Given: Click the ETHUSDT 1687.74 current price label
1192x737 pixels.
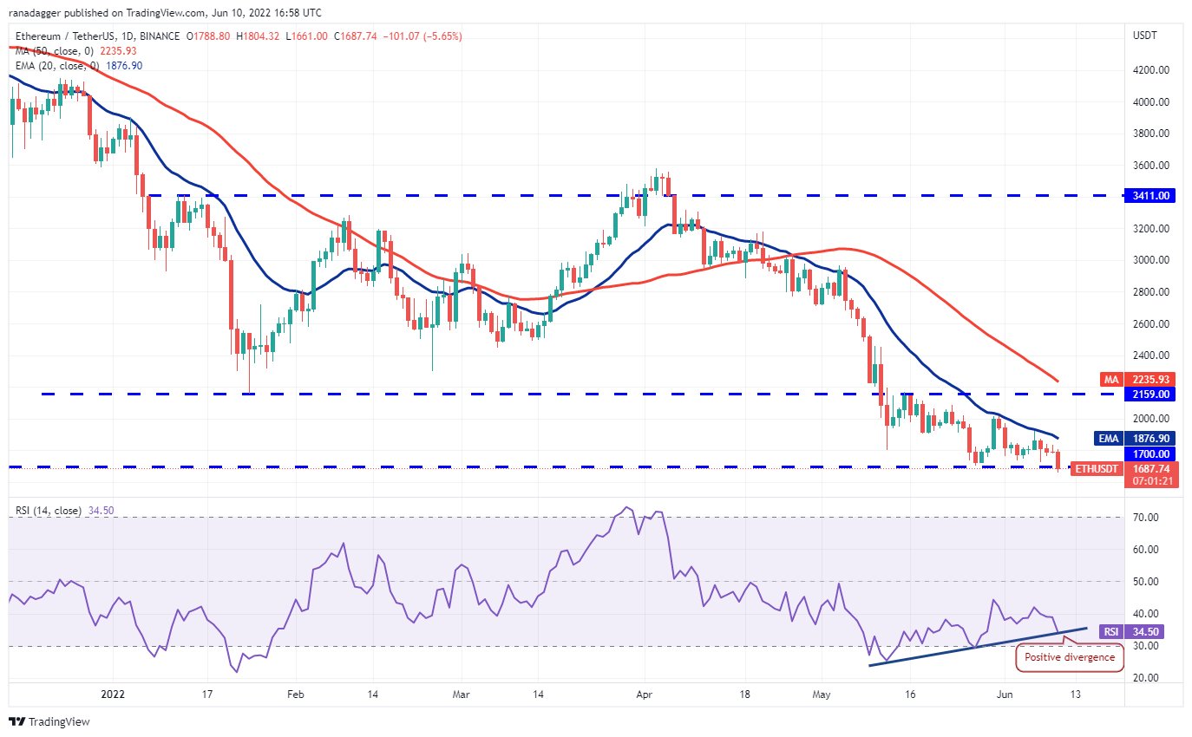Looking at the screenshot, I should 1124,468.
